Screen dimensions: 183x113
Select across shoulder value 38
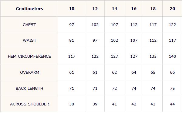[x=72, y=104]
